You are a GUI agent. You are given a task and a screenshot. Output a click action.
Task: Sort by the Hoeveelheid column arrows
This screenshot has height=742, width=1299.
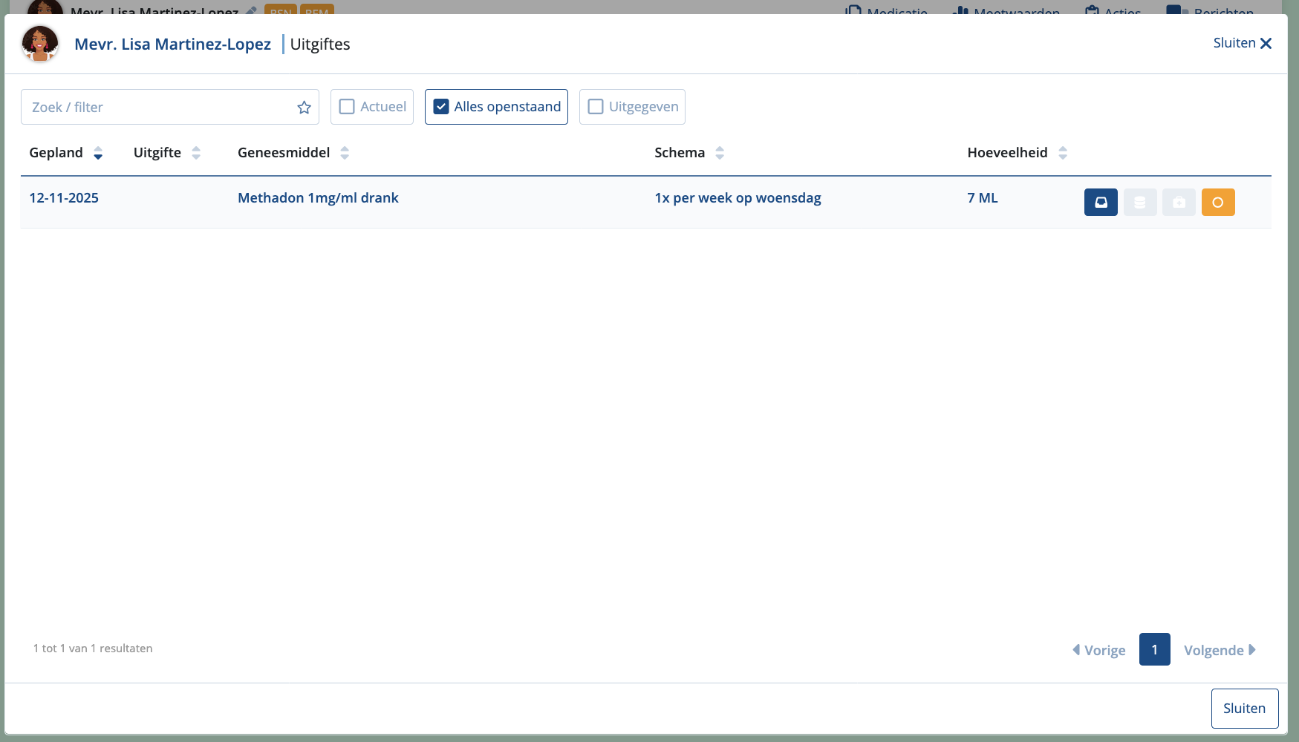click(1063, 153)
